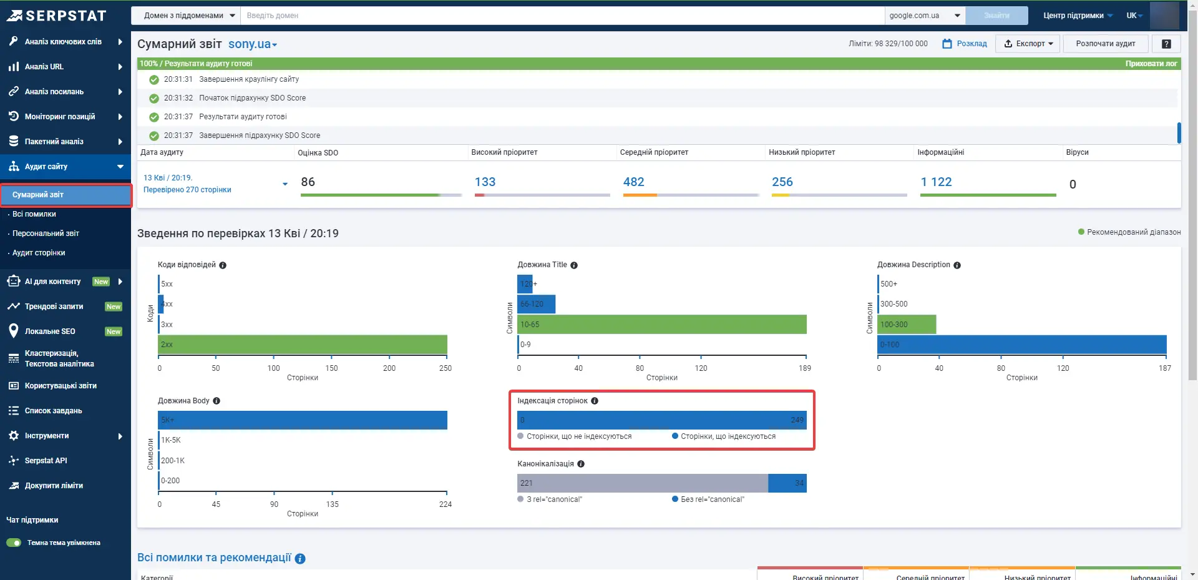The height and width of the screenshot is (580, 1198).
Task: Click the chain link icon for backlink analysis
Action: tap(13, 91)
